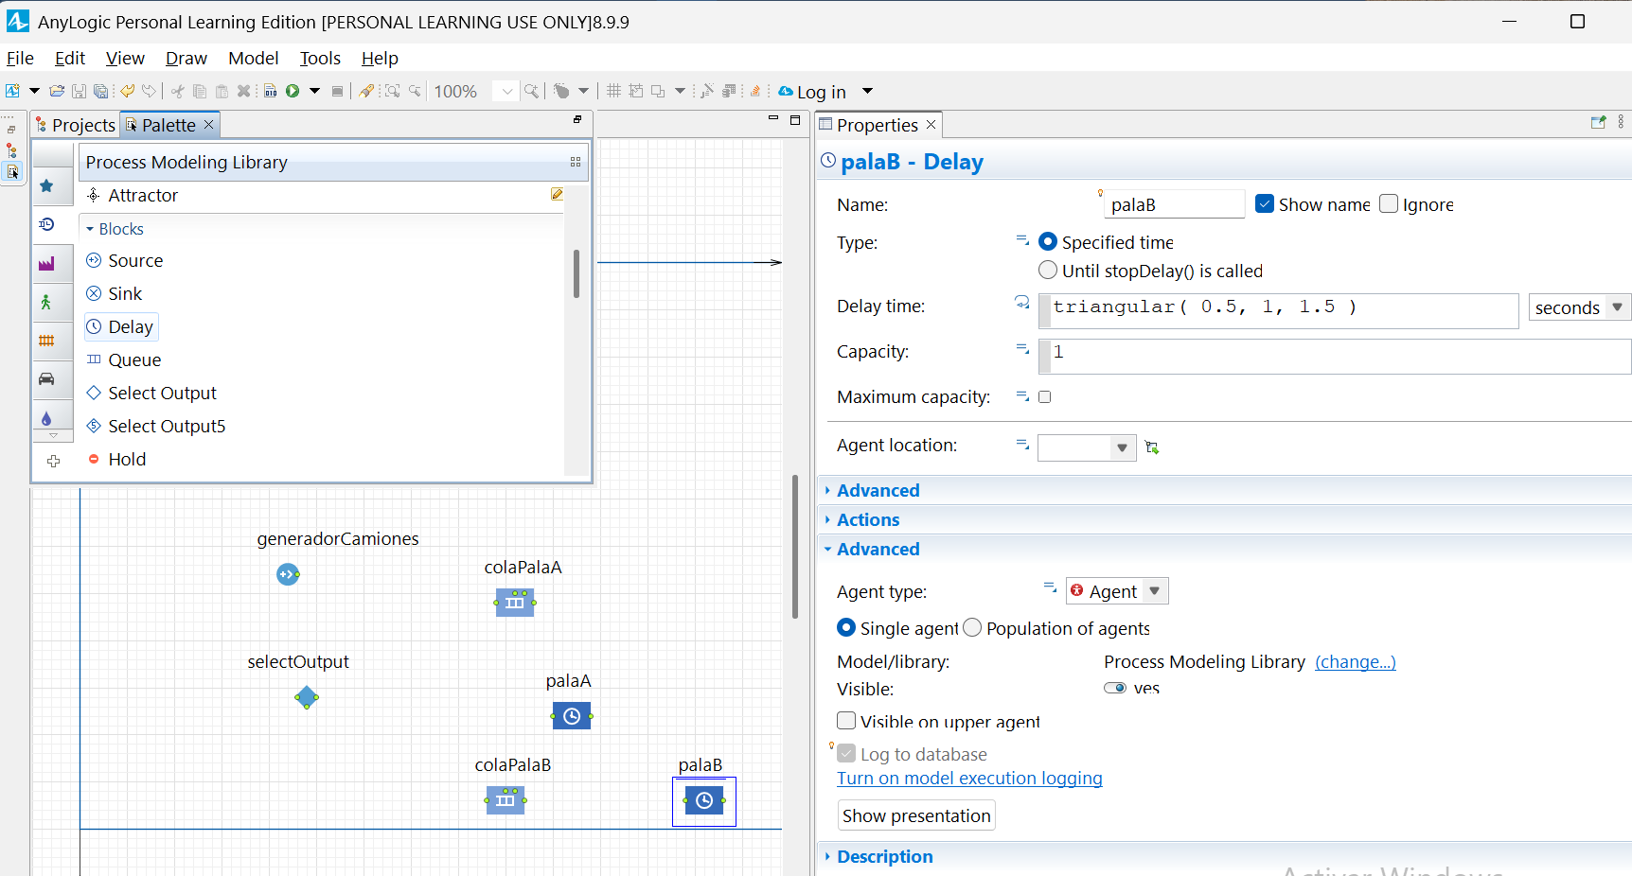Click Turn on model execution logging link
The image size is (1632, 876).
[969, 778]
